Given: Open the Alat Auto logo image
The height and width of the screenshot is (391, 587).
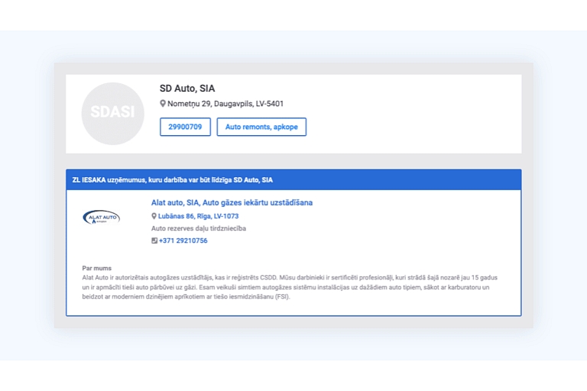Looking at the screenshot, I should click(101, 218).
